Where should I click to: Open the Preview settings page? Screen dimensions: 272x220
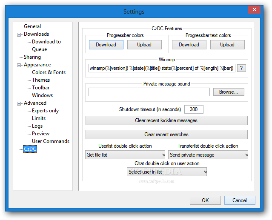pos(41,134)
